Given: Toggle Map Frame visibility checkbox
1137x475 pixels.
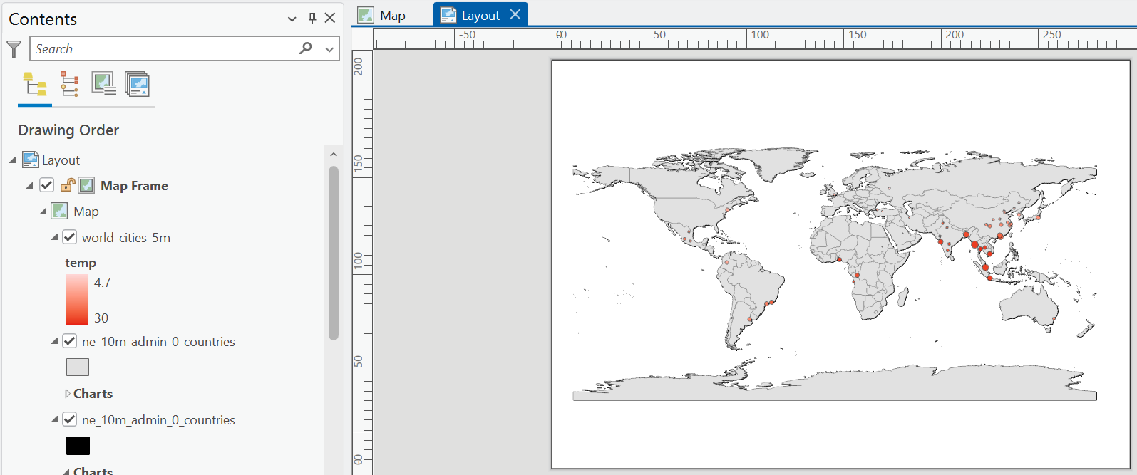Looking at the screenshot, I should 47,185.
